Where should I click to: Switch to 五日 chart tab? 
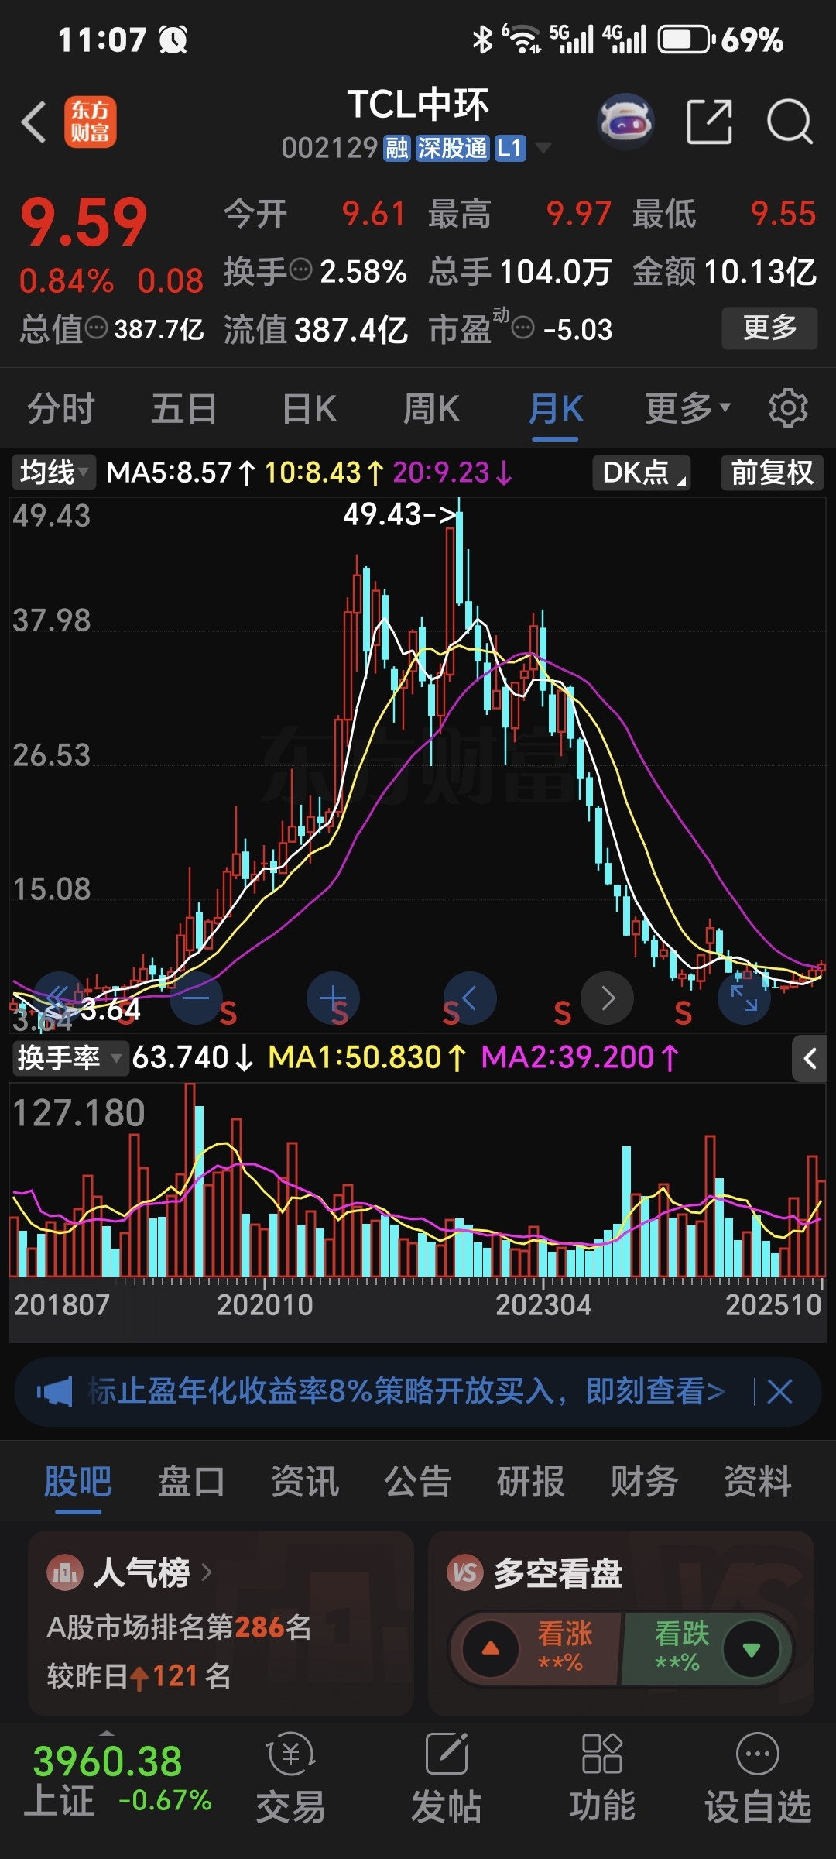[184, 408]
